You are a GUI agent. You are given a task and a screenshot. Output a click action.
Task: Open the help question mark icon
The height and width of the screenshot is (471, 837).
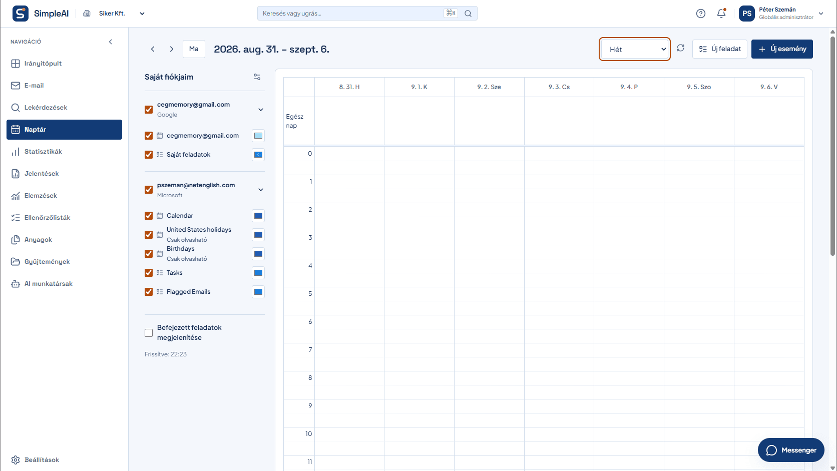pos(701,14)
